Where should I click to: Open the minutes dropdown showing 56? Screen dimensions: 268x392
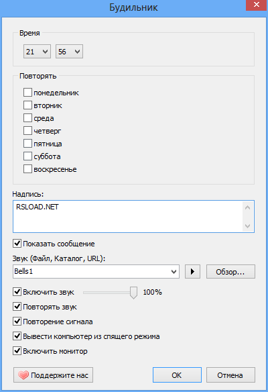point(69,52)
